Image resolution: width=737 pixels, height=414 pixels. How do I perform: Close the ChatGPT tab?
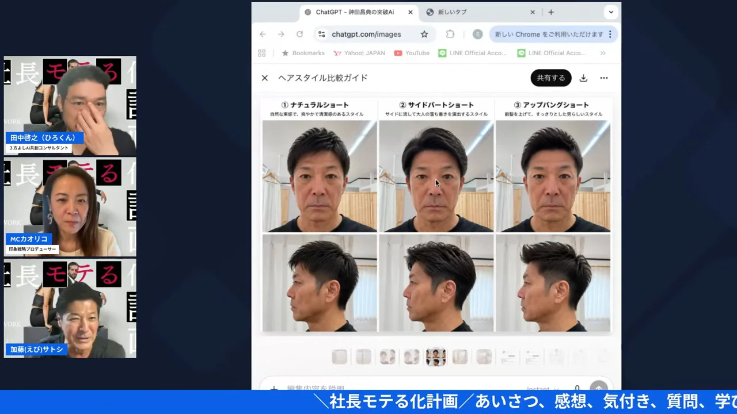point(410,12)
